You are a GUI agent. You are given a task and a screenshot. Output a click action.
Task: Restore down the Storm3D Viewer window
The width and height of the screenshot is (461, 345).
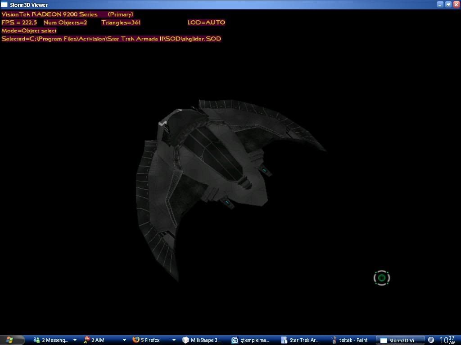(x=448, y=4)
